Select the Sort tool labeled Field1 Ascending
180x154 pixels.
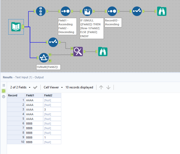click(x=65, y=11)
